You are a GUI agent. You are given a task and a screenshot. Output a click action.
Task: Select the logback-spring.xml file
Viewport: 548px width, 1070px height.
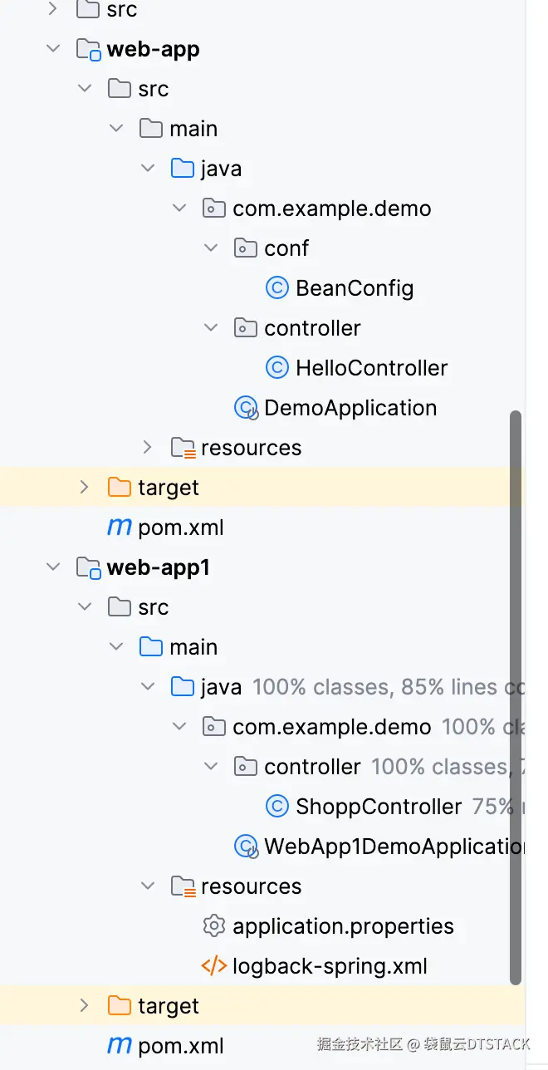coord(330,966)
